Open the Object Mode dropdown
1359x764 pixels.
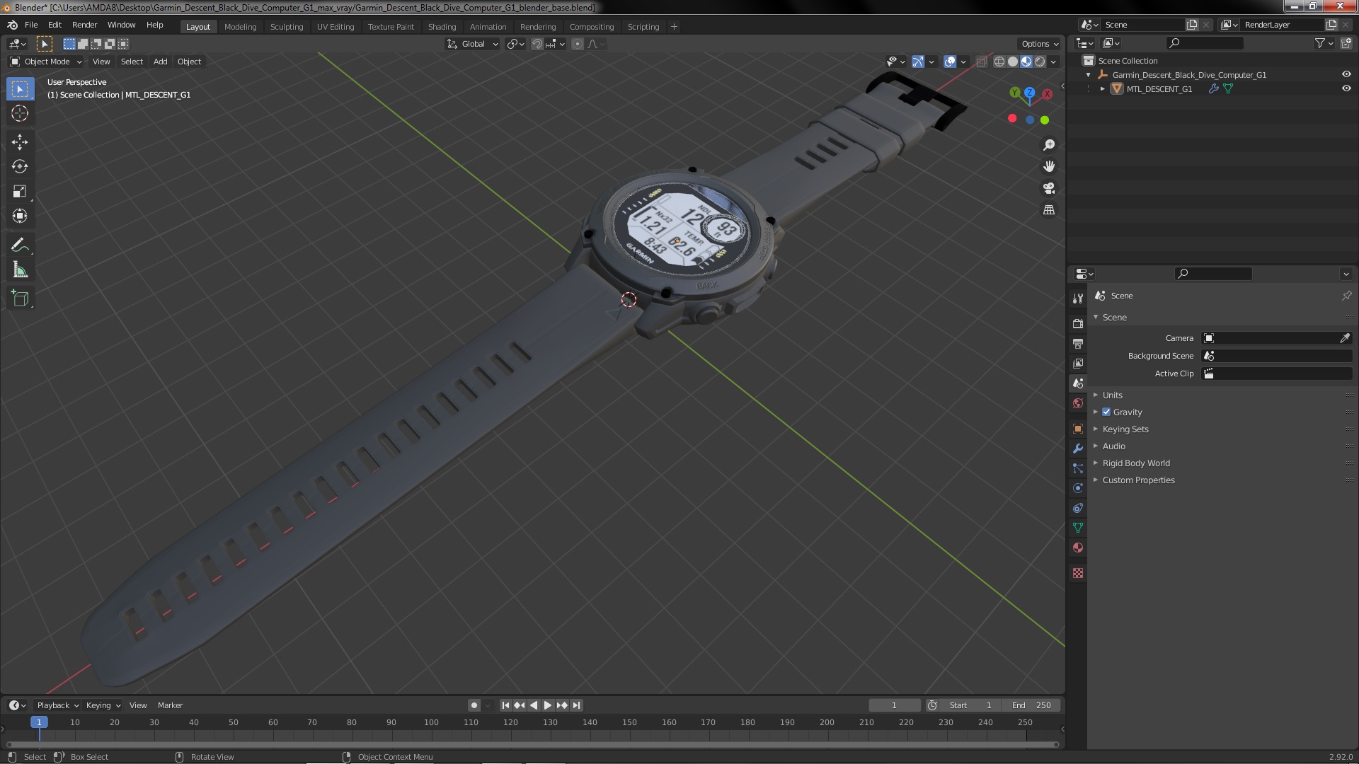click(x=46, y=62)
